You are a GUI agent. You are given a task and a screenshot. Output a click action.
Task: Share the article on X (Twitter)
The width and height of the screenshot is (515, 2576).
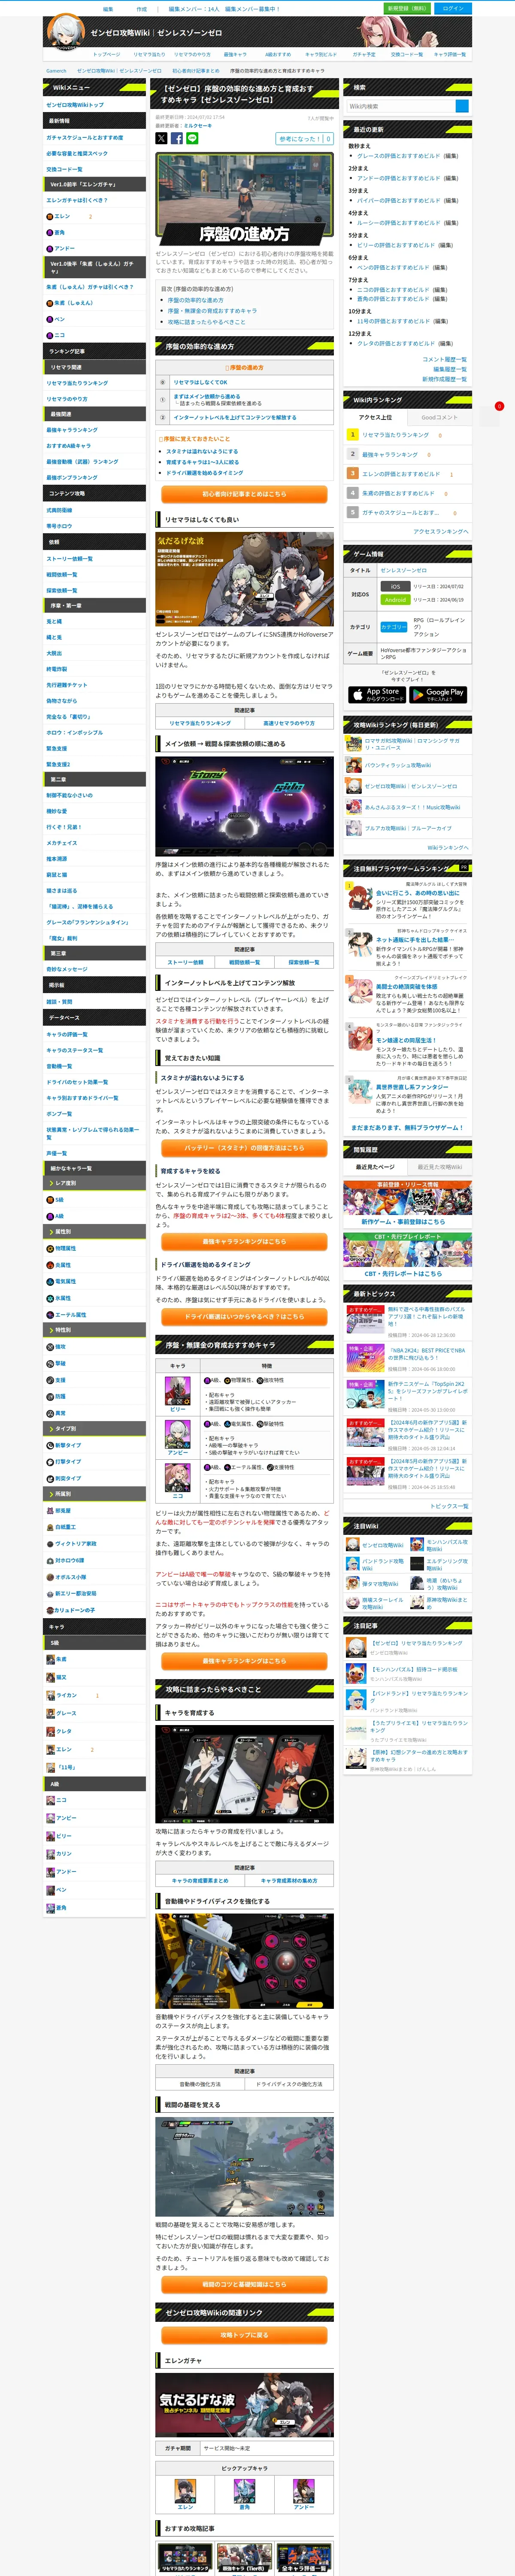161,138
